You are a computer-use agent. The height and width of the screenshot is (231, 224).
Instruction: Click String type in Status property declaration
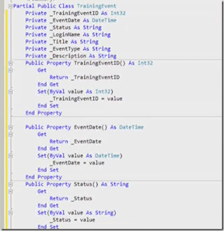click(x=119, y=184)
